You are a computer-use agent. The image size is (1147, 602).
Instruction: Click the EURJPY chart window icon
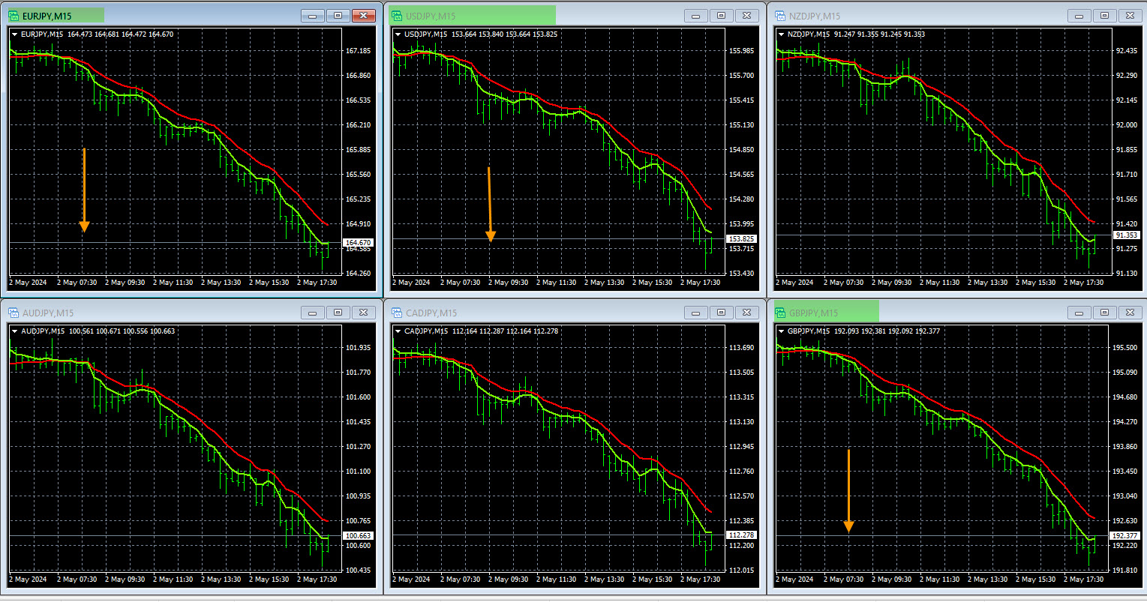pos(13,16)
